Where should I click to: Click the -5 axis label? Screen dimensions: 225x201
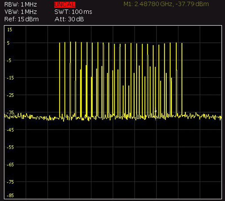click(9, 60)
